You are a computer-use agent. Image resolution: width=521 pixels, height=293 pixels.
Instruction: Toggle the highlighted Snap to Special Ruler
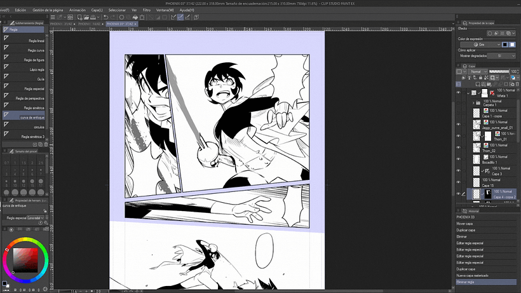tap(180, 17)
